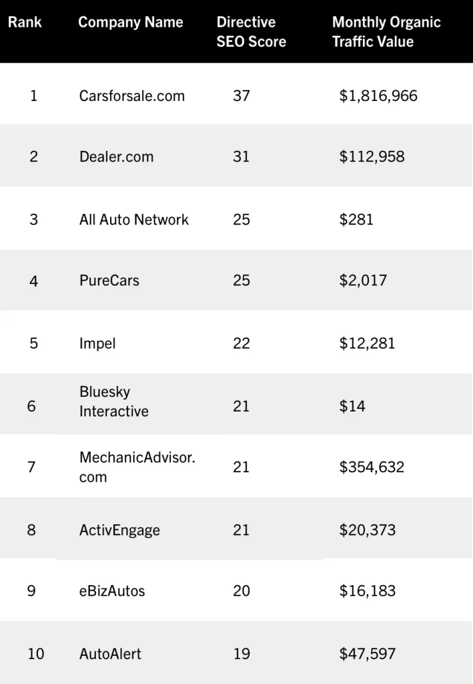
Task: Select the Impel company row
Action: tap(236, 343)
